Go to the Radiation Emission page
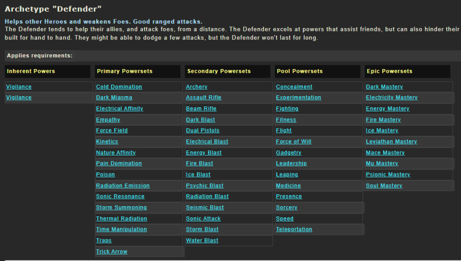The width and height of the screenshot is (461, 261). tap(123, 186)
